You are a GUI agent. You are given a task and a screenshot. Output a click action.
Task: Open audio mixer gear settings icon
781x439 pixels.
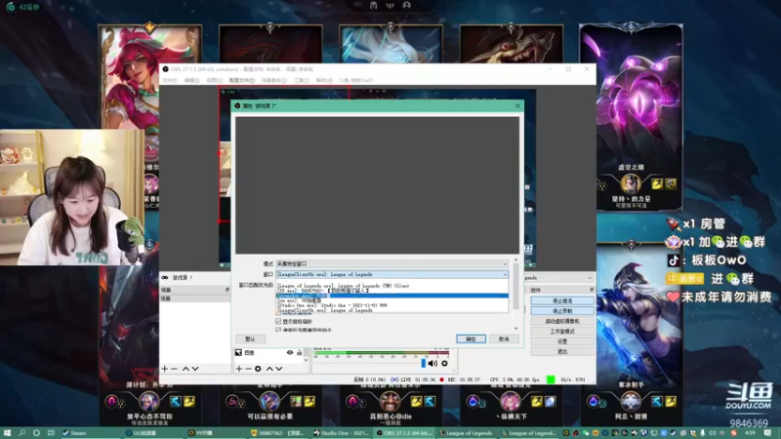(444, 363)
